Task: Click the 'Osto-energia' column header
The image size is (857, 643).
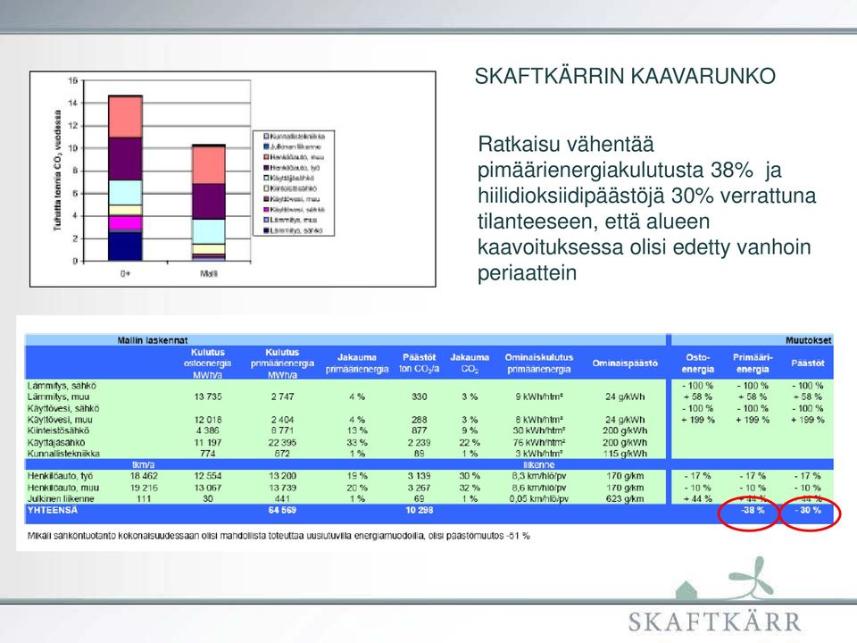Action: 698,363
